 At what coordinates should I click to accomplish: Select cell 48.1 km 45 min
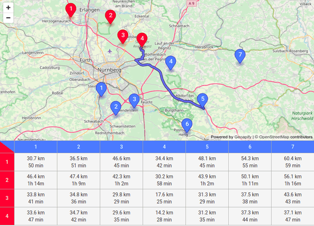[x=207, y=162]
